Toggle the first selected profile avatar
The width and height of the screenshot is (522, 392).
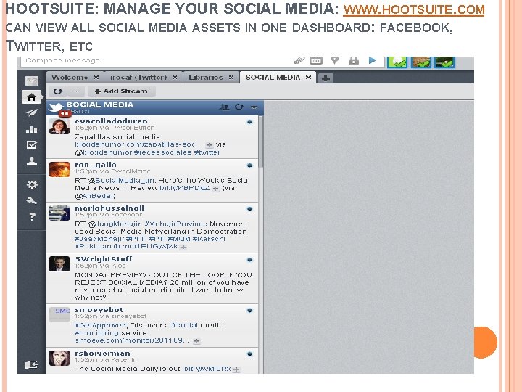(397, 62)
